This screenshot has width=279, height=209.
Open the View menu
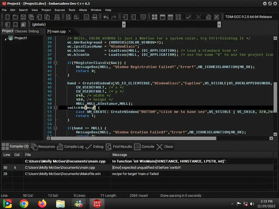[x=35, y=10]
